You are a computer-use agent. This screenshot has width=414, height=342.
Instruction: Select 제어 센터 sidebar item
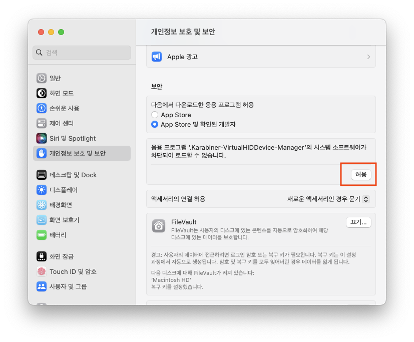(x=82, y=123)
